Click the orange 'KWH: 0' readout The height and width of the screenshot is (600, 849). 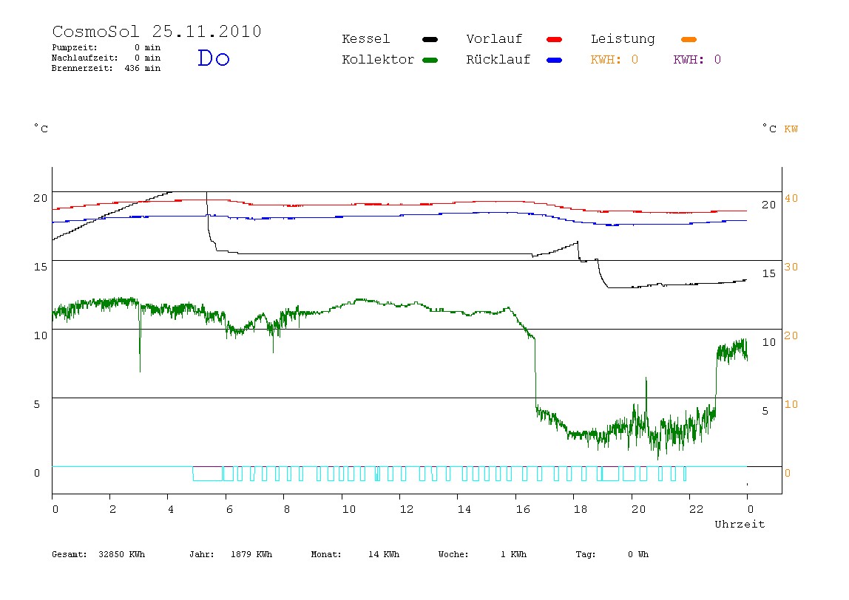click(614, 60)
